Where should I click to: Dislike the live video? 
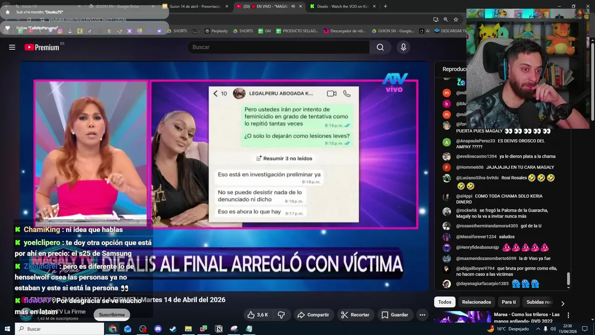[x=281, y=315]
